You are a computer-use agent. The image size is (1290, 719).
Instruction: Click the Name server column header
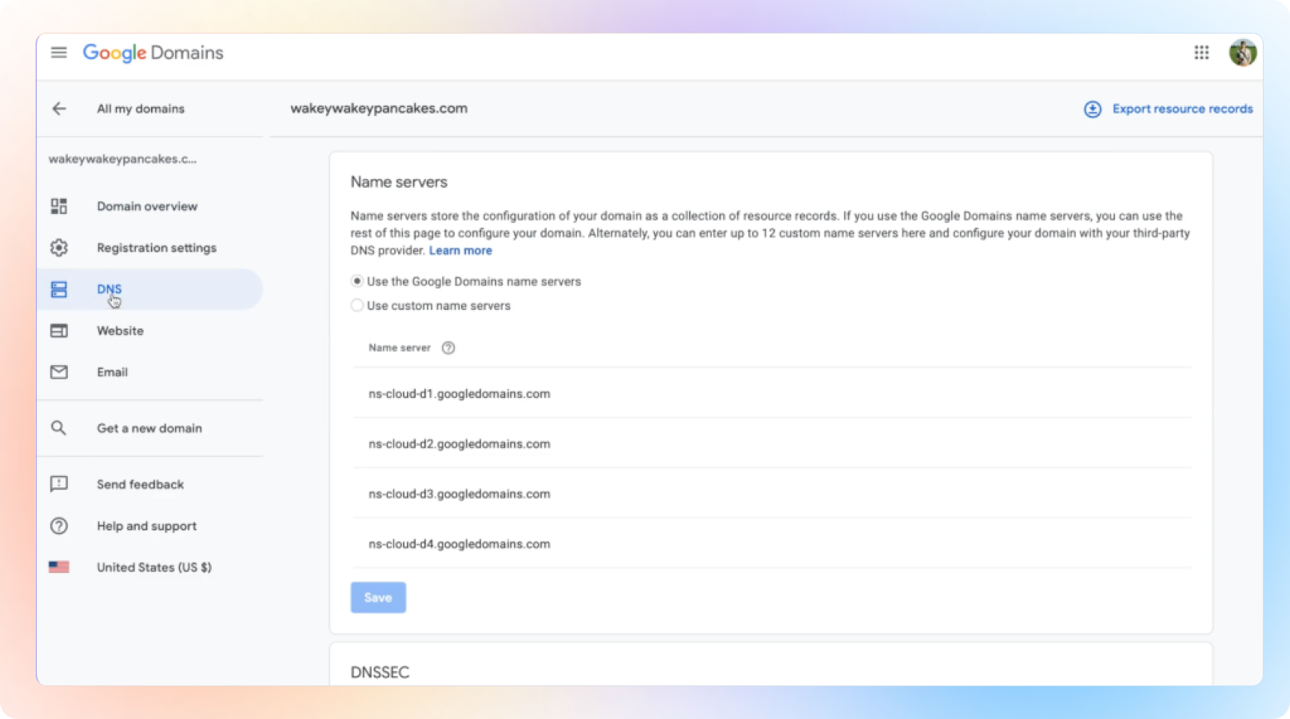coord(399,348)
